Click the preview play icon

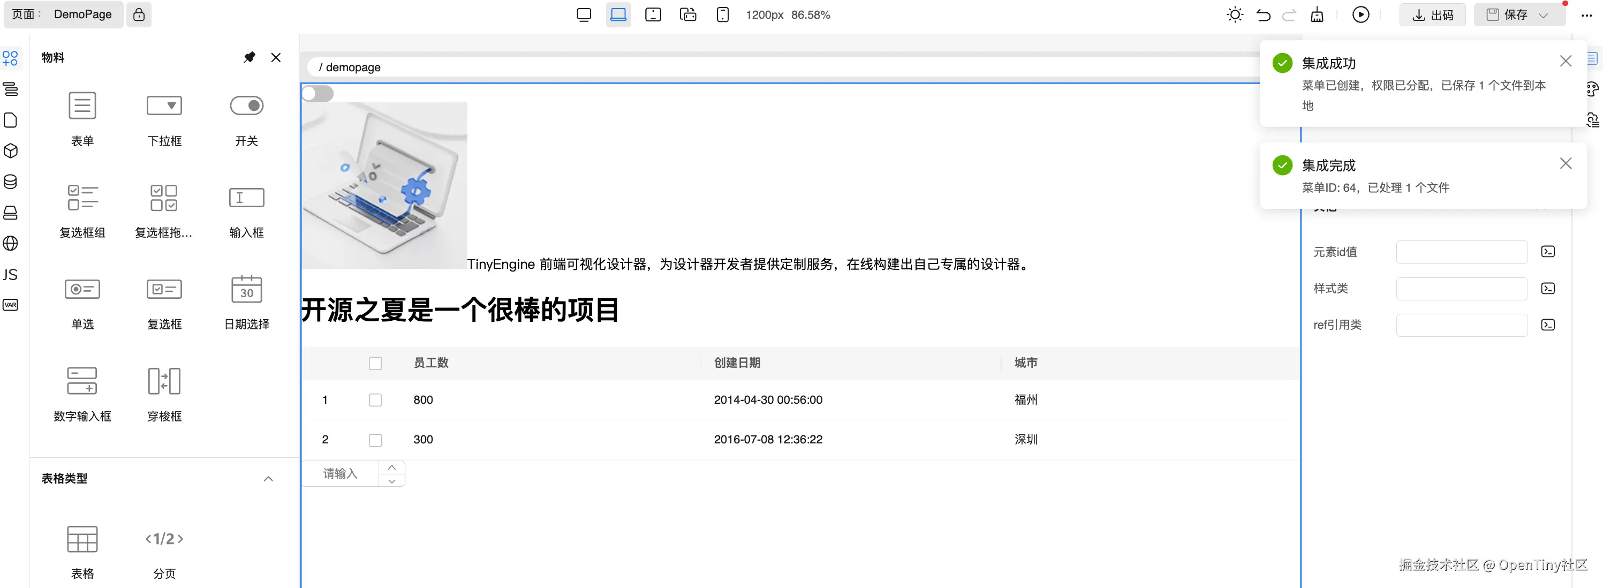click(x=1360, y=15)
